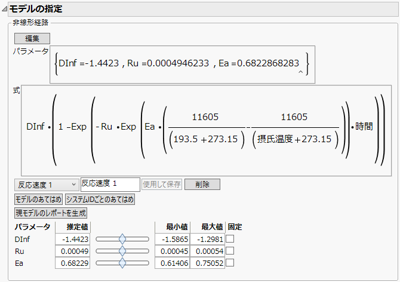Click Ru =0.0004946233 in parameter list

coord(168,63)
